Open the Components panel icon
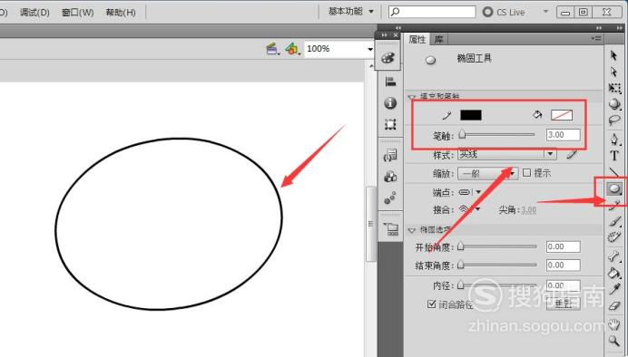Screen dimensions: 628x357 click(x=390, y=177)
